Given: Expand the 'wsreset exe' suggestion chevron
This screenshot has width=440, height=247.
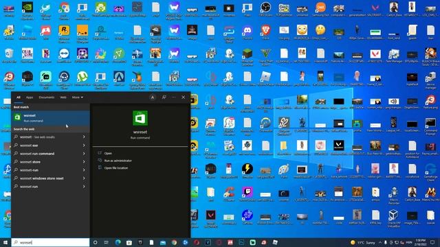Looking at the screenshot, I should pyautogui.click(x=84, y=145).
